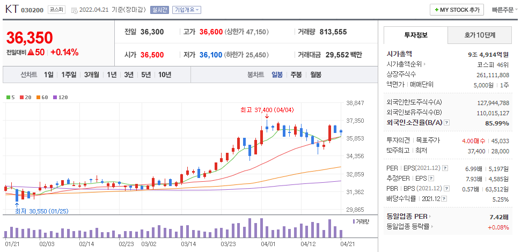Open help icon next to 추정PER EPS
The height and width of the screenshot is (252, 521).
coord(431,179)
